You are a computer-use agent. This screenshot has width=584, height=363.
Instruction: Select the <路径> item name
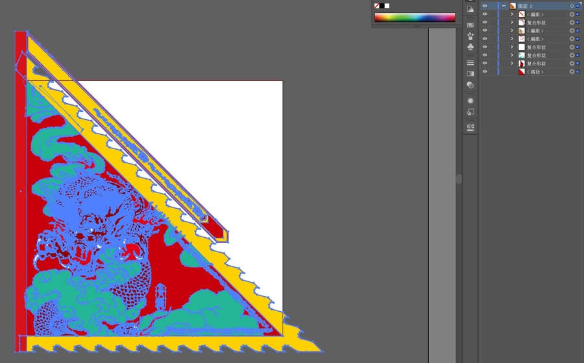click(535, 72)
